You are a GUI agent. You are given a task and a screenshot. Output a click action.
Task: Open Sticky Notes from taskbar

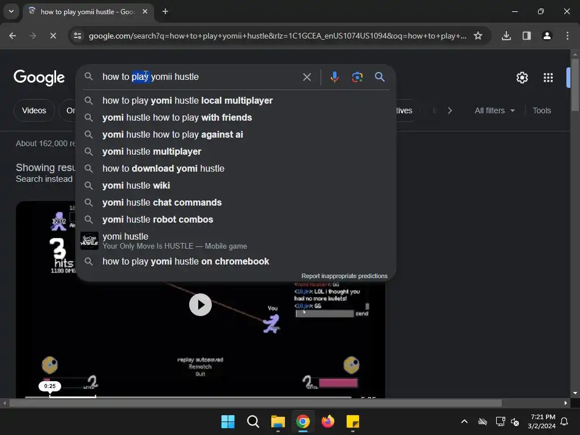click(353, 421)
